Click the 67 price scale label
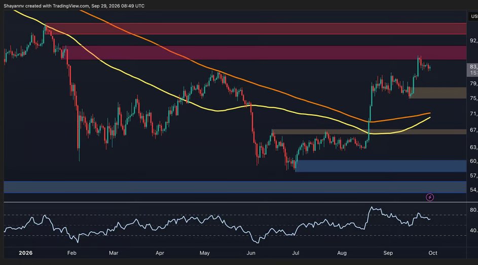 [x=474, y=130]
